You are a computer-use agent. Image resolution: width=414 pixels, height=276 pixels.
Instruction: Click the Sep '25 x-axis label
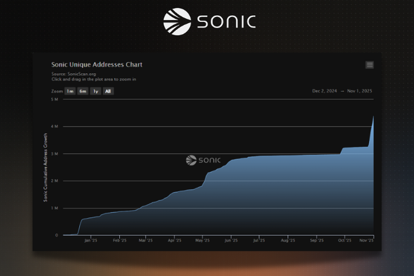pyautogui.click(x=317, y=240)
